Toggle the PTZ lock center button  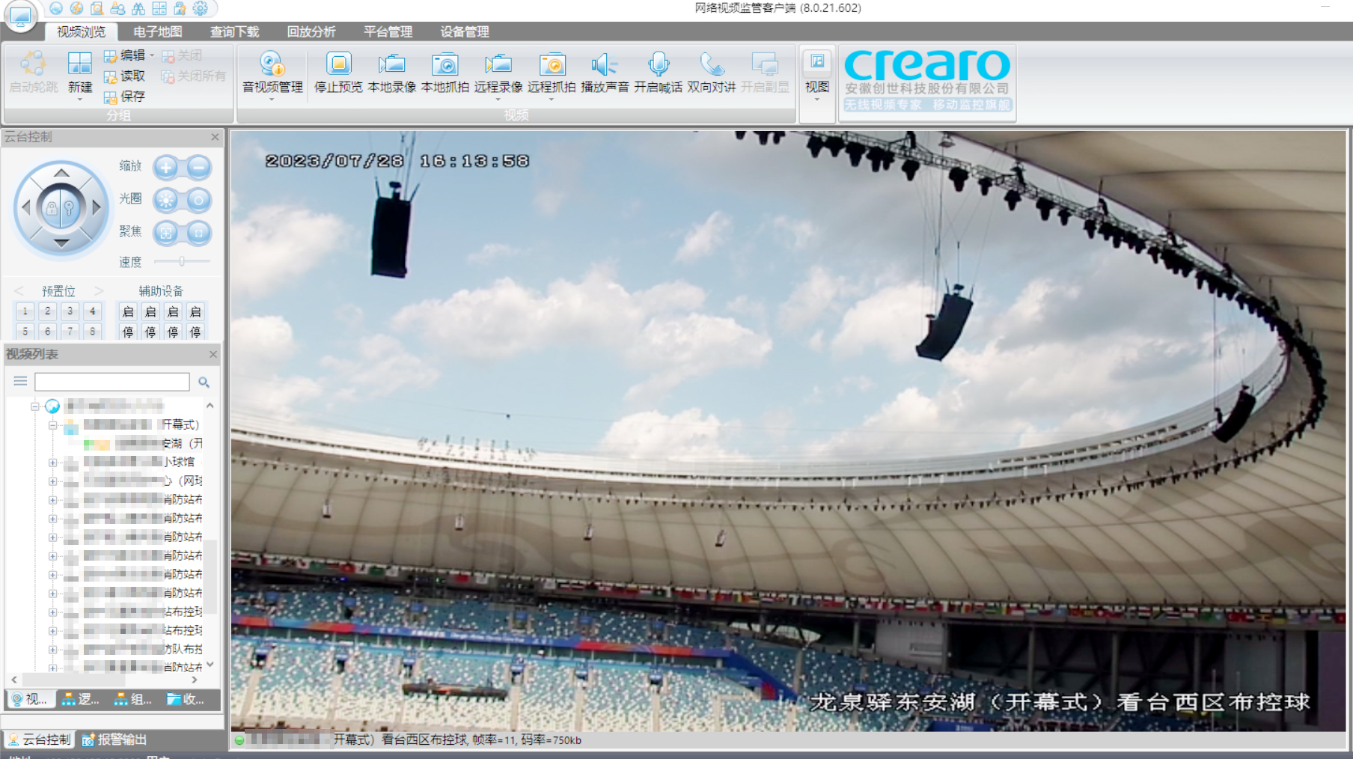(x=61, y=208)
